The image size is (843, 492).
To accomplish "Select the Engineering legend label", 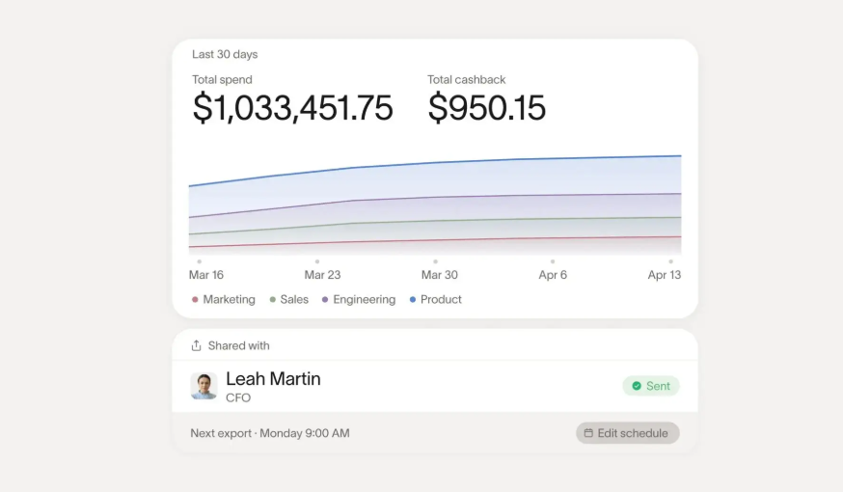I will pos(364,299).
